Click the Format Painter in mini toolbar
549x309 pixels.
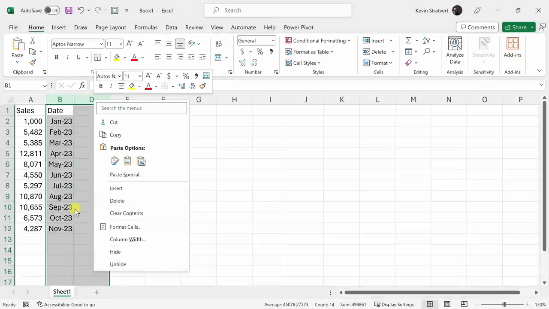[x=203, y=86]
